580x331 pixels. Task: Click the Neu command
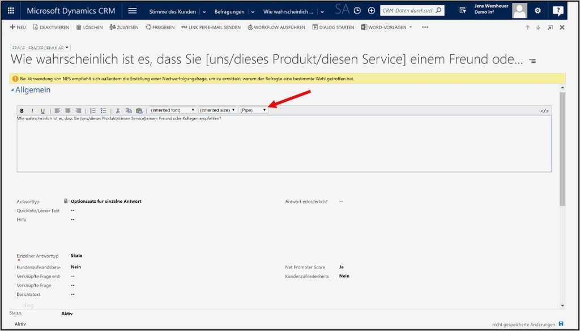18,27
